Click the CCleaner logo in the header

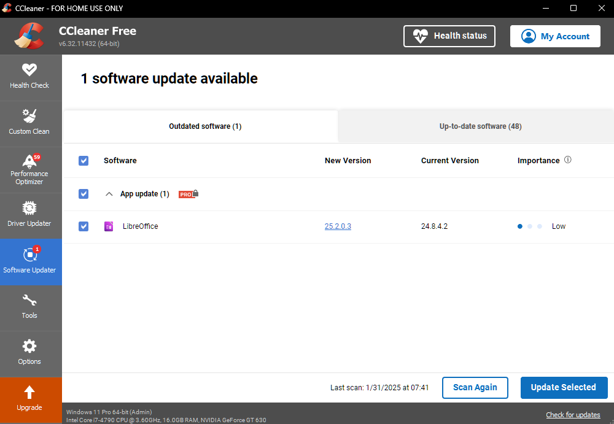[x=29, y=36]
